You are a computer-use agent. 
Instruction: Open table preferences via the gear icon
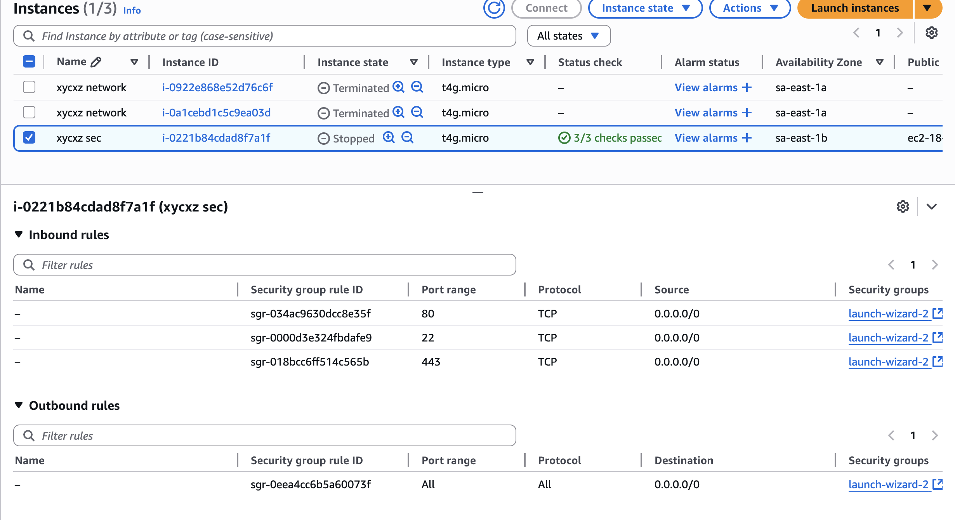coord(931,33)
